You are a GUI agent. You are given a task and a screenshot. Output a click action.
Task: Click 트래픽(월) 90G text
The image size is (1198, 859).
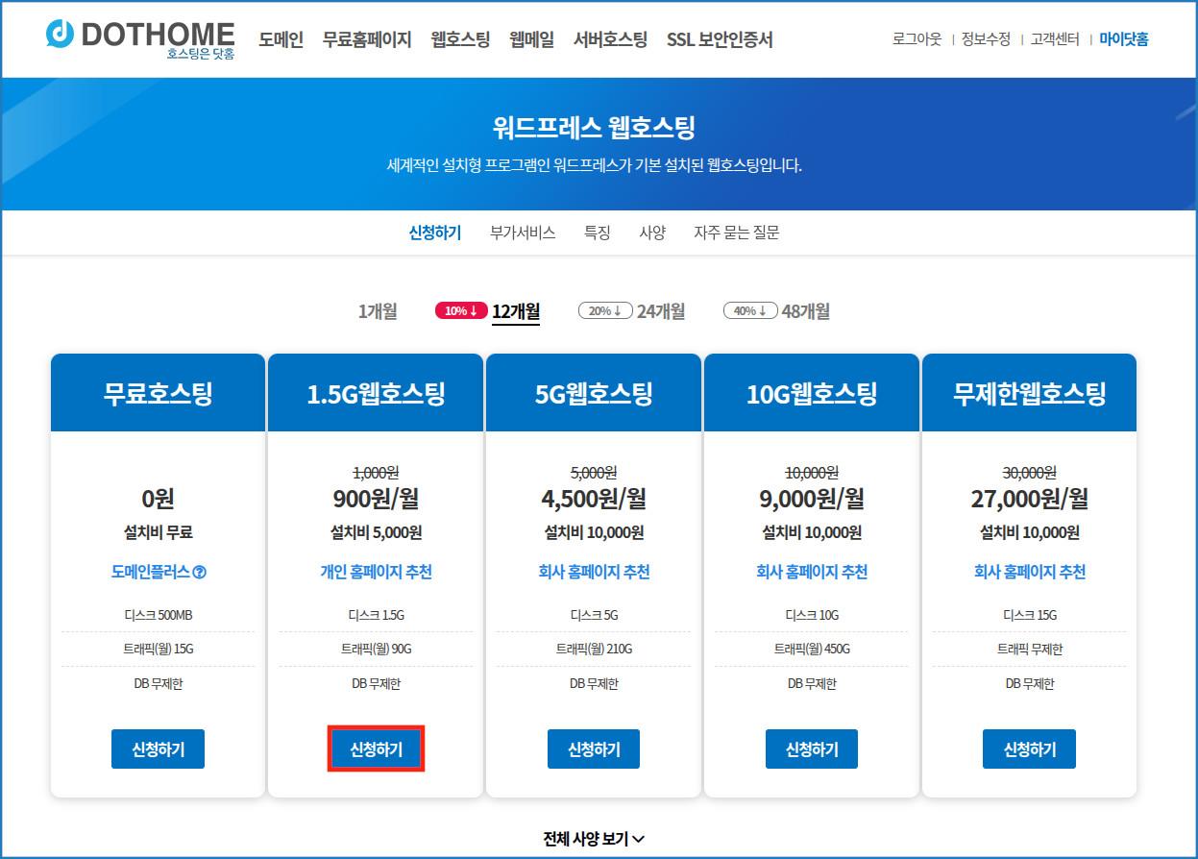[x=376, y=650]
